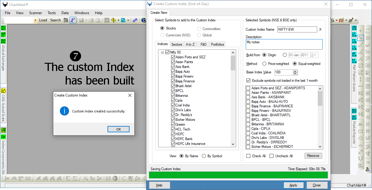Click the yellow diamond scanner icon
Viewport: 372px width, 190px height.
pos(114,20)
